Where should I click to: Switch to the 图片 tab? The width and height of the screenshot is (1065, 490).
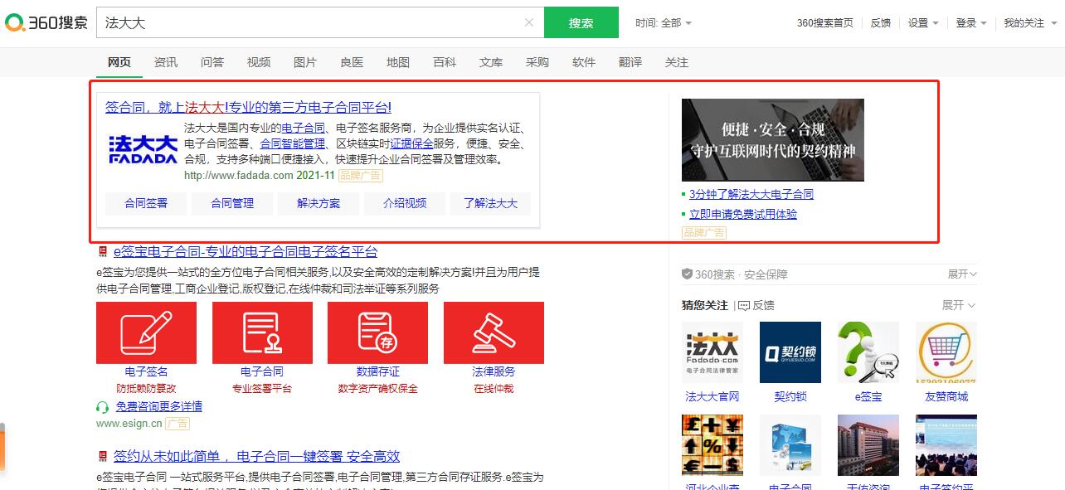pyautogui.click(x=305, y=62)
